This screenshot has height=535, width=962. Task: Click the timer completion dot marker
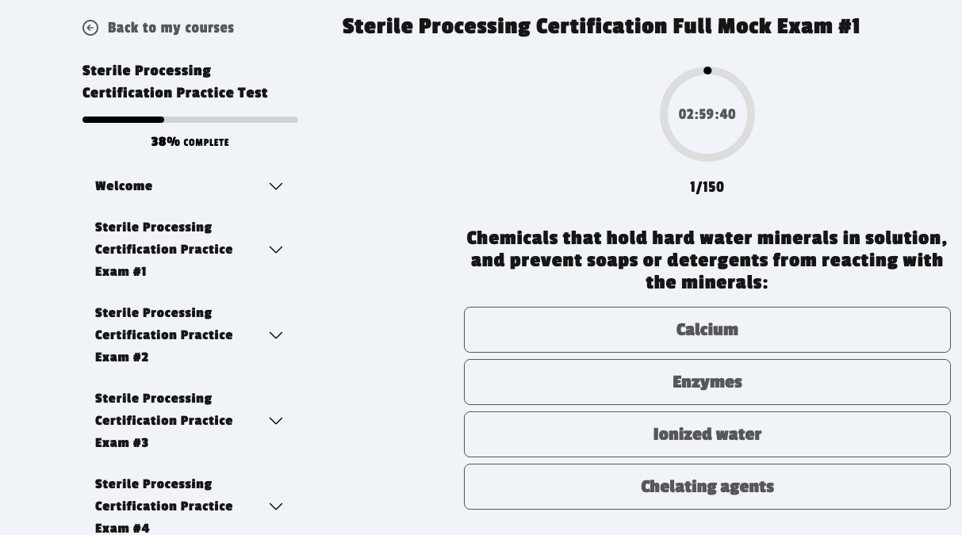707,71
